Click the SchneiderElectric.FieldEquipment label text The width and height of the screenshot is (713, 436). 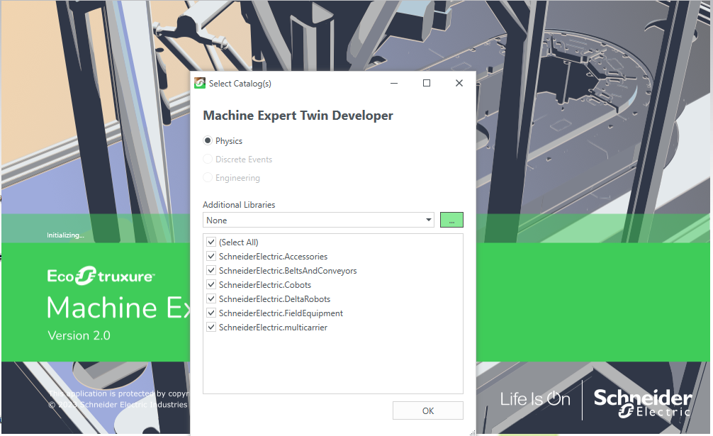click(281, 313)
